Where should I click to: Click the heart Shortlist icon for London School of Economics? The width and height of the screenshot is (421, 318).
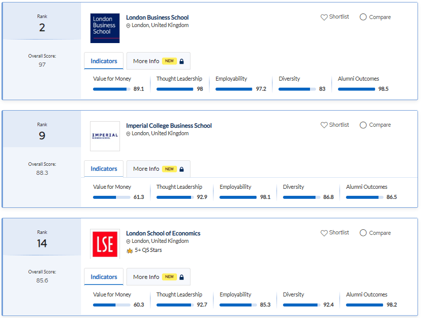point(324,233)
